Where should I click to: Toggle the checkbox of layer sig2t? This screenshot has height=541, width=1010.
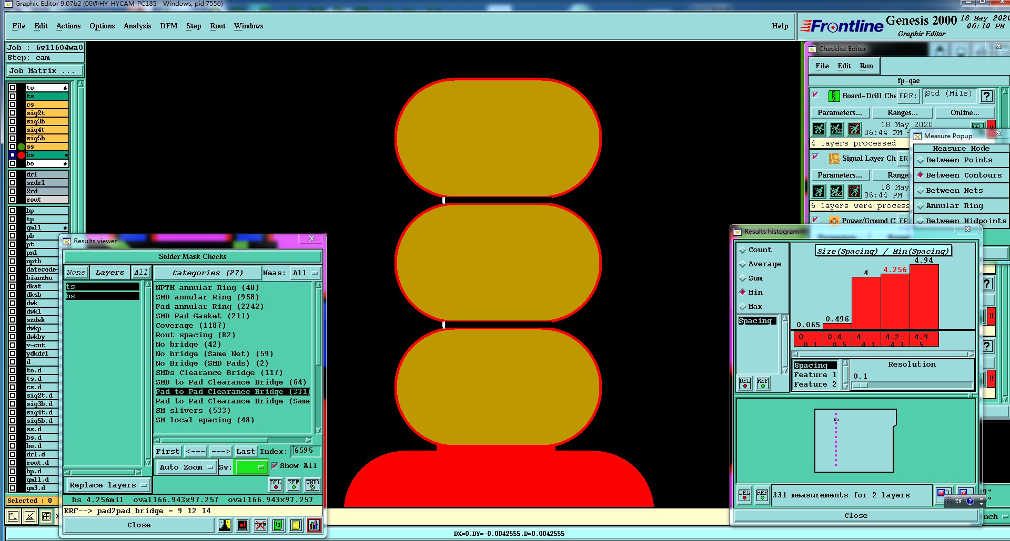[x=13, y=113]
